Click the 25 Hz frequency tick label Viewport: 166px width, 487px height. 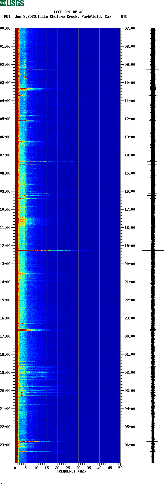[x=68, y=468]
